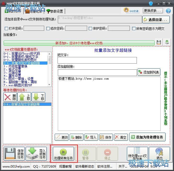Image resolution: width=174 pixels, height=171 pixels.
Task: Select 0-2、批量版权/随机文字 option
Action: pos(25,57)
